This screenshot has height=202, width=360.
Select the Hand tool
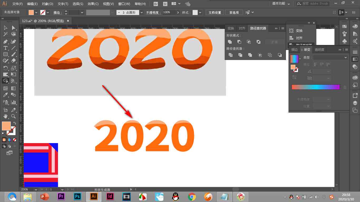coord(5,116)
